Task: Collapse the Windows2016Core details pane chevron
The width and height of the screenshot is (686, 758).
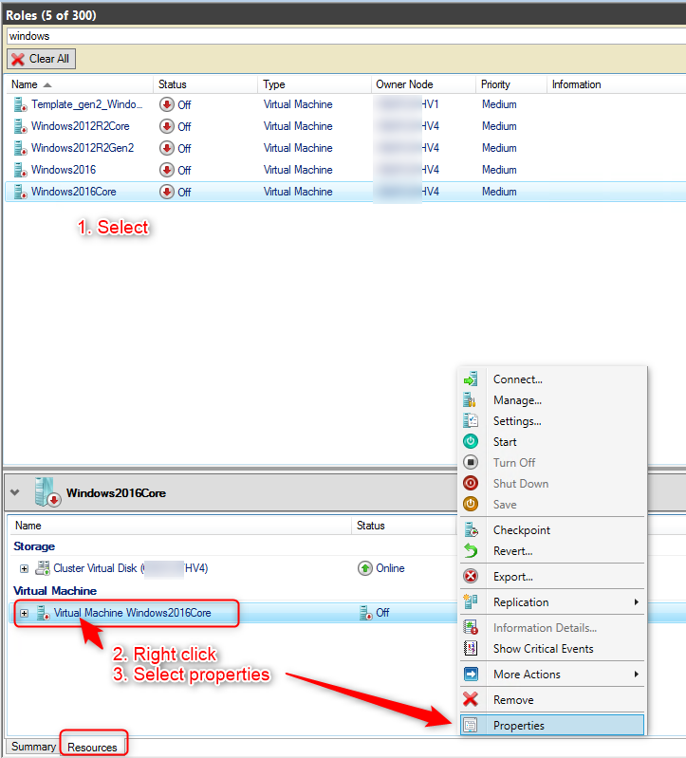Action: point(15,492)
